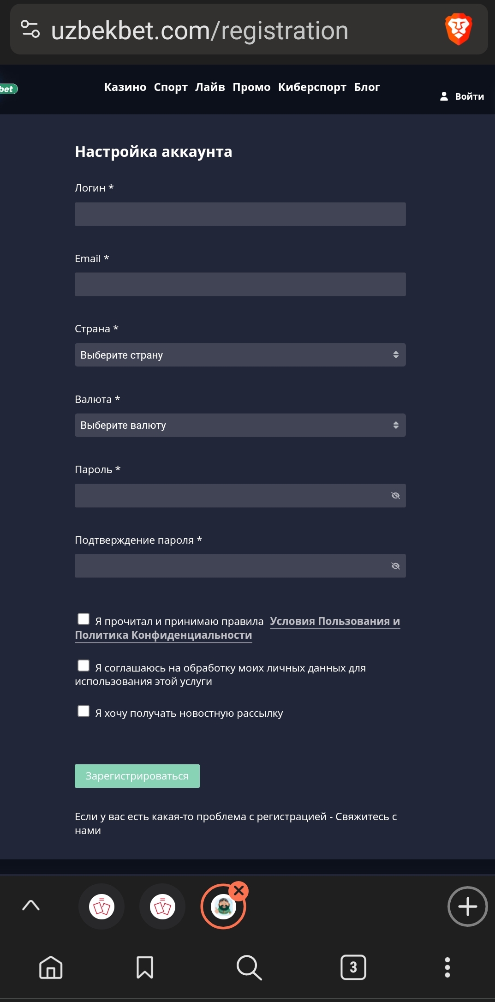Open the three-dot browser menu
The height and width of the screenshot is (1002, 495).
pyautogui.click(x=447, y=967)
